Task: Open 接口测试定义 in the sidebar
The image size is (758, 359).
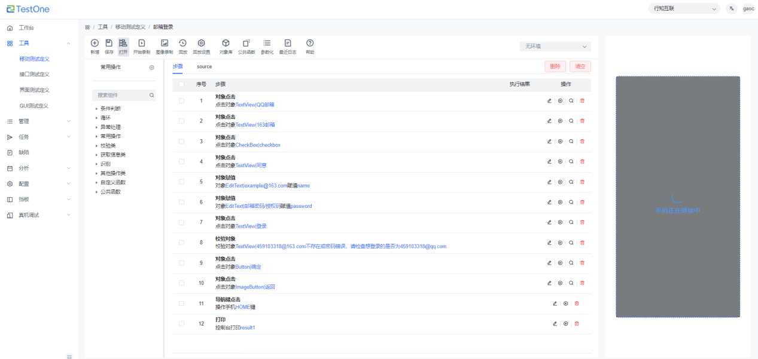Action: coord(34,74)
